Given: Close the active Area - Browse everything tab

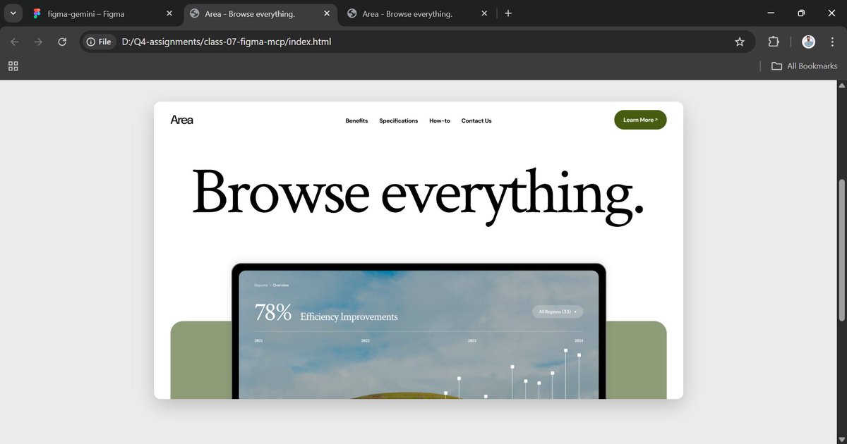Looking at the screenshot, I should click(x=326, y=13).
